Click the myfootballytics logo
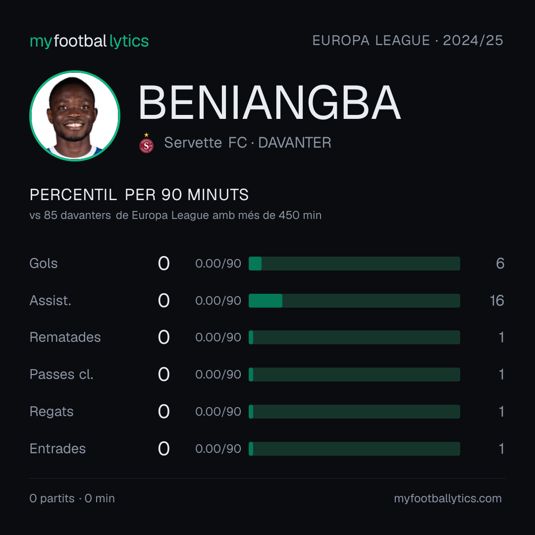Screen dimensions: 535x535 [89, 41]
